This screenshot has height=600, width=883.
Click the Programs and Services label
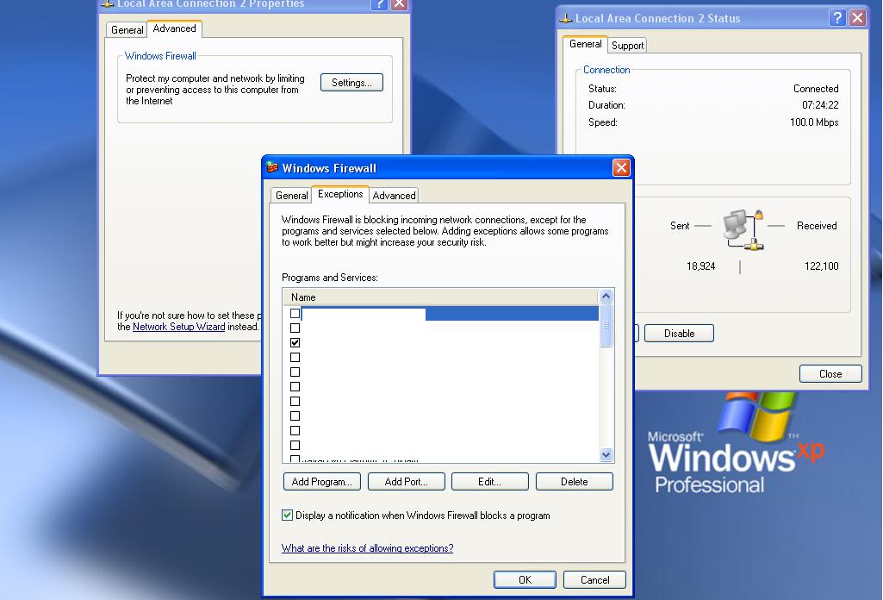[x=329, y=278]
